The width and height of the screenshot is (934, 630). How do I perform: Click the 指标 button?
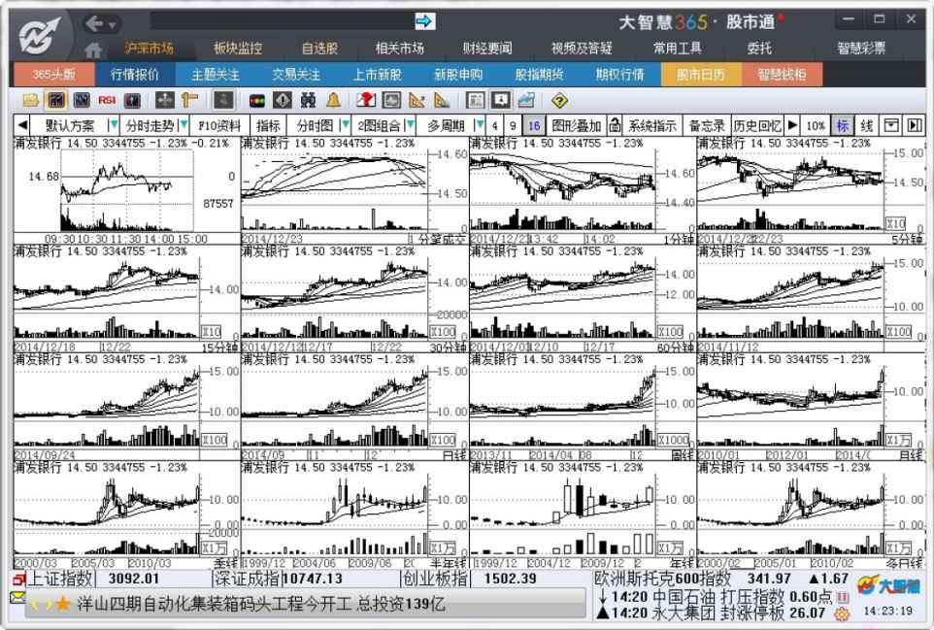coord(268,125)
